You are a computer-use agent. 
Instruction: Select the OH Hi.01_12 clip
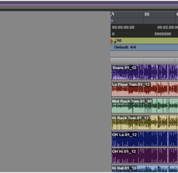click(x=145, y=156)
